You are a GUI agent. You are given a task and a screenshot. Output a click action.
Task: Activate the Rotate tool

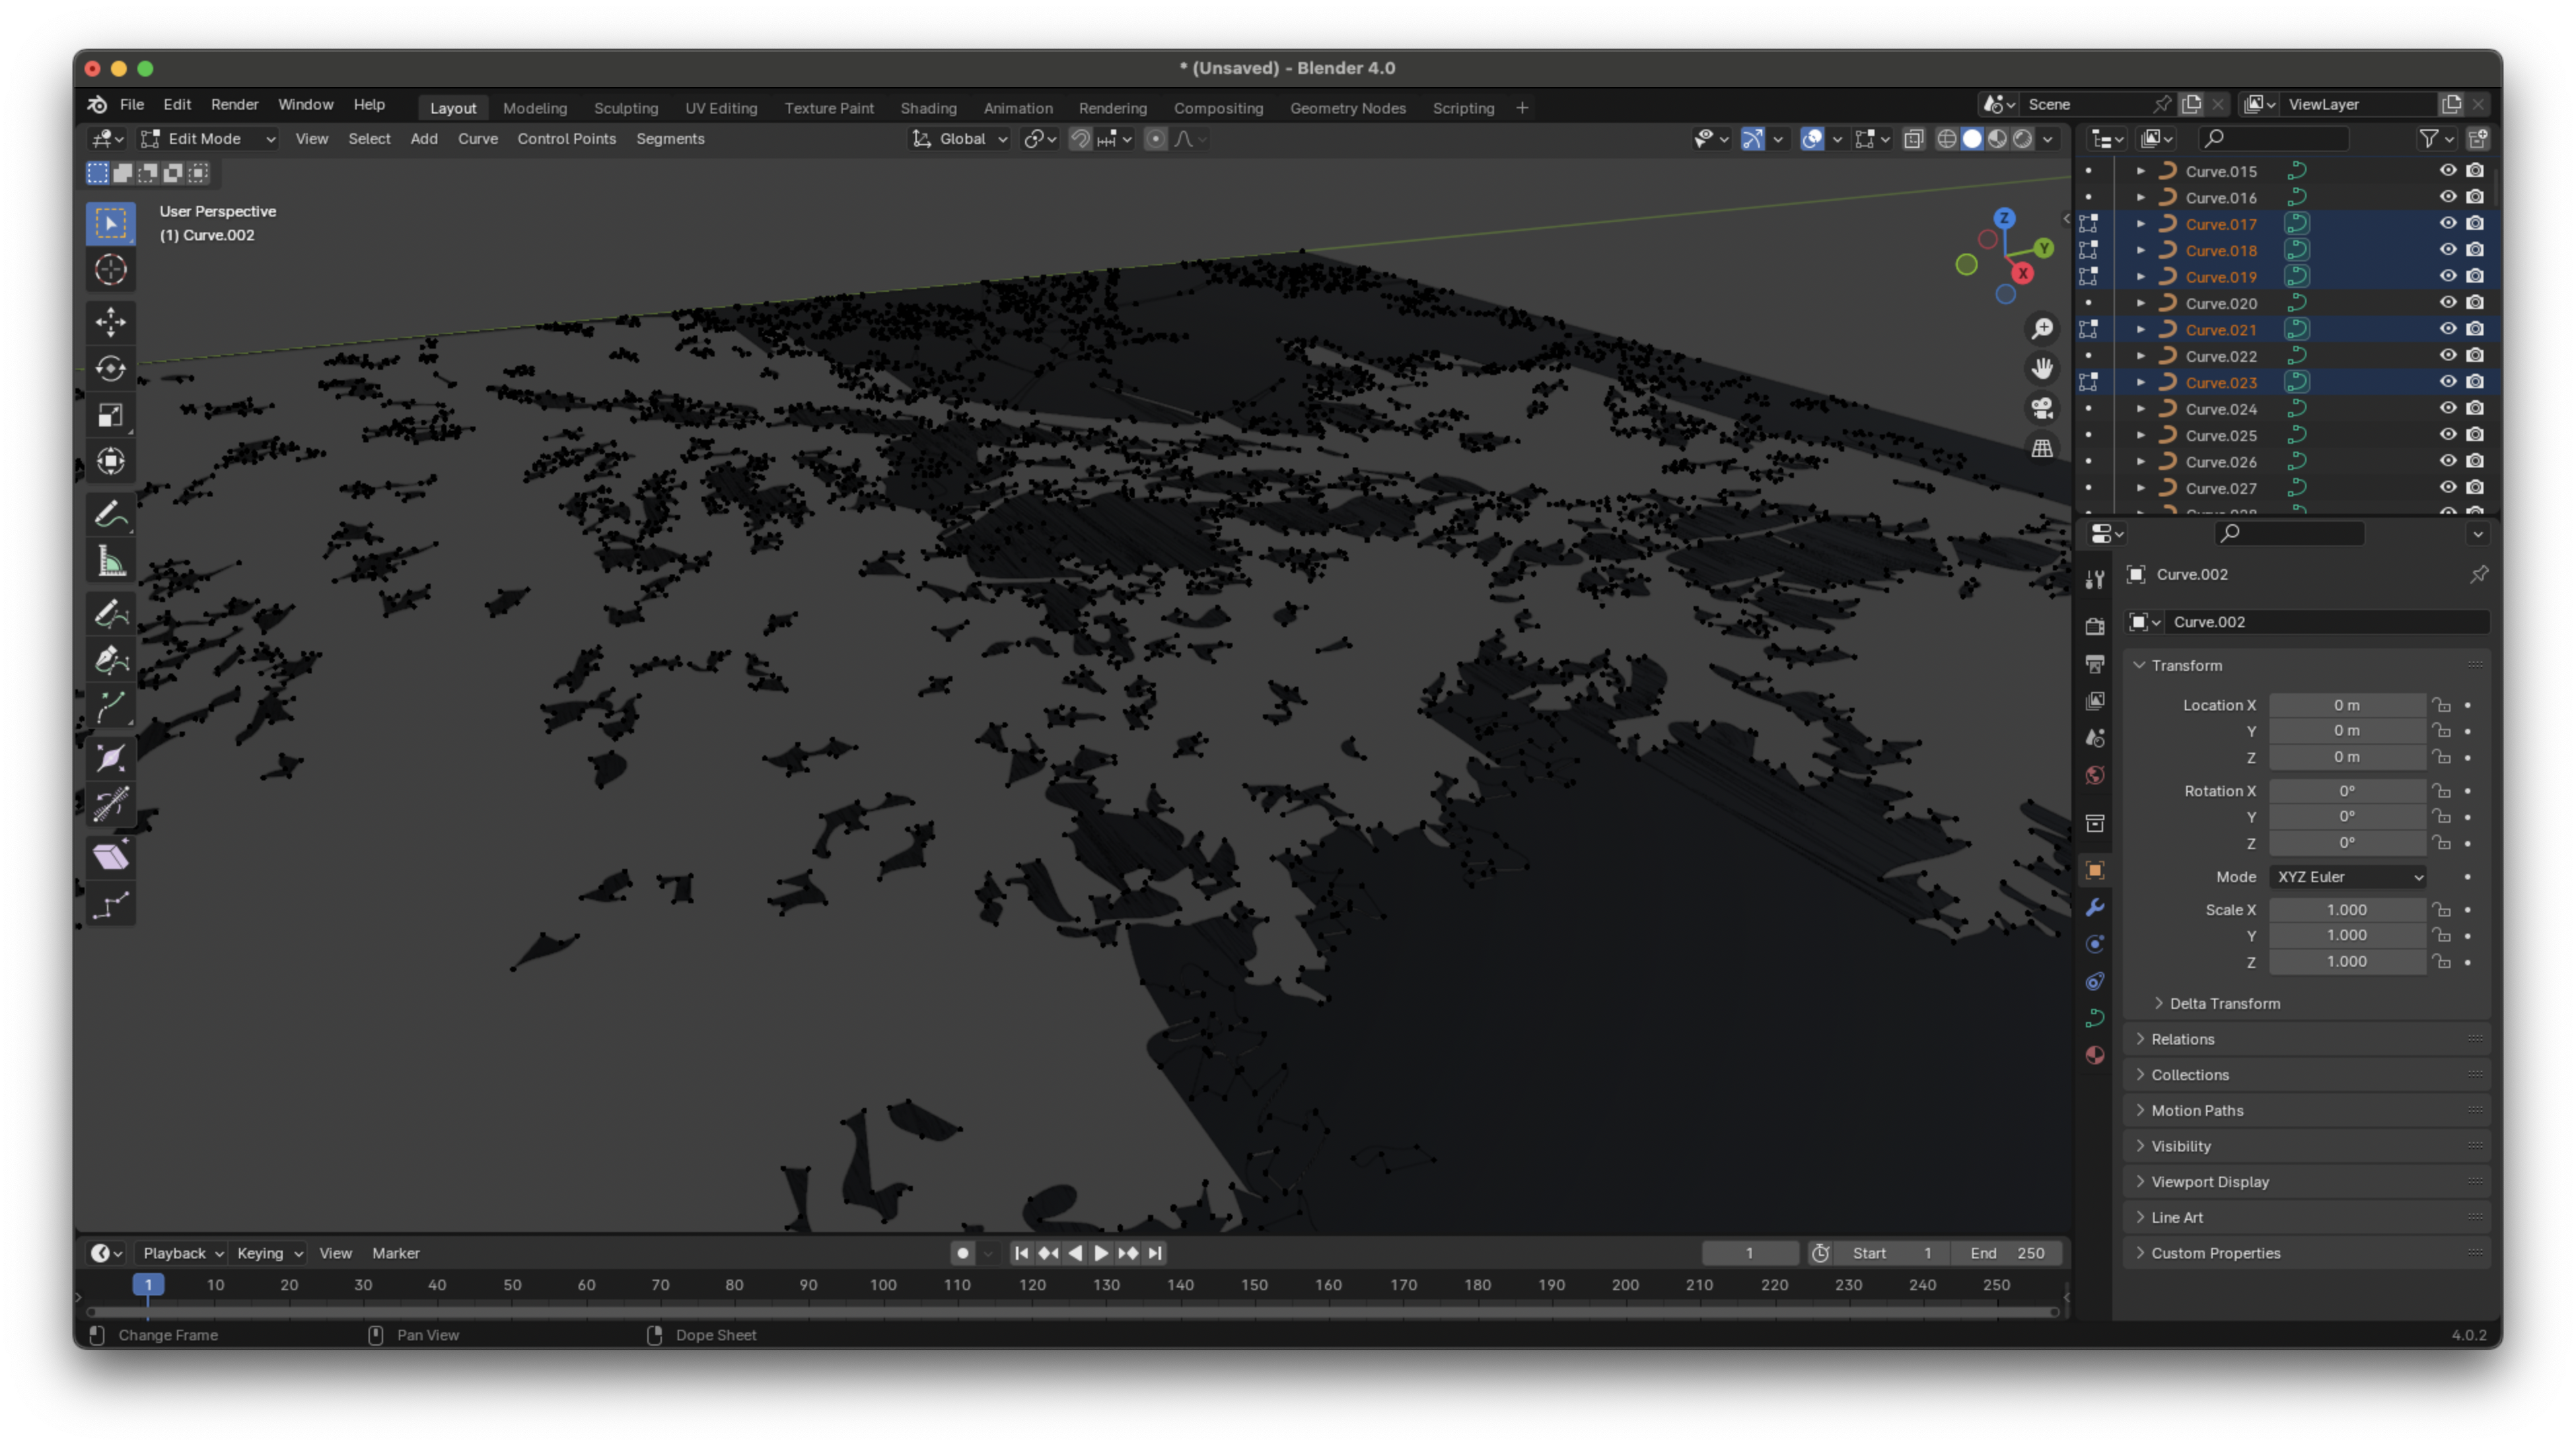tap(110, 368)
